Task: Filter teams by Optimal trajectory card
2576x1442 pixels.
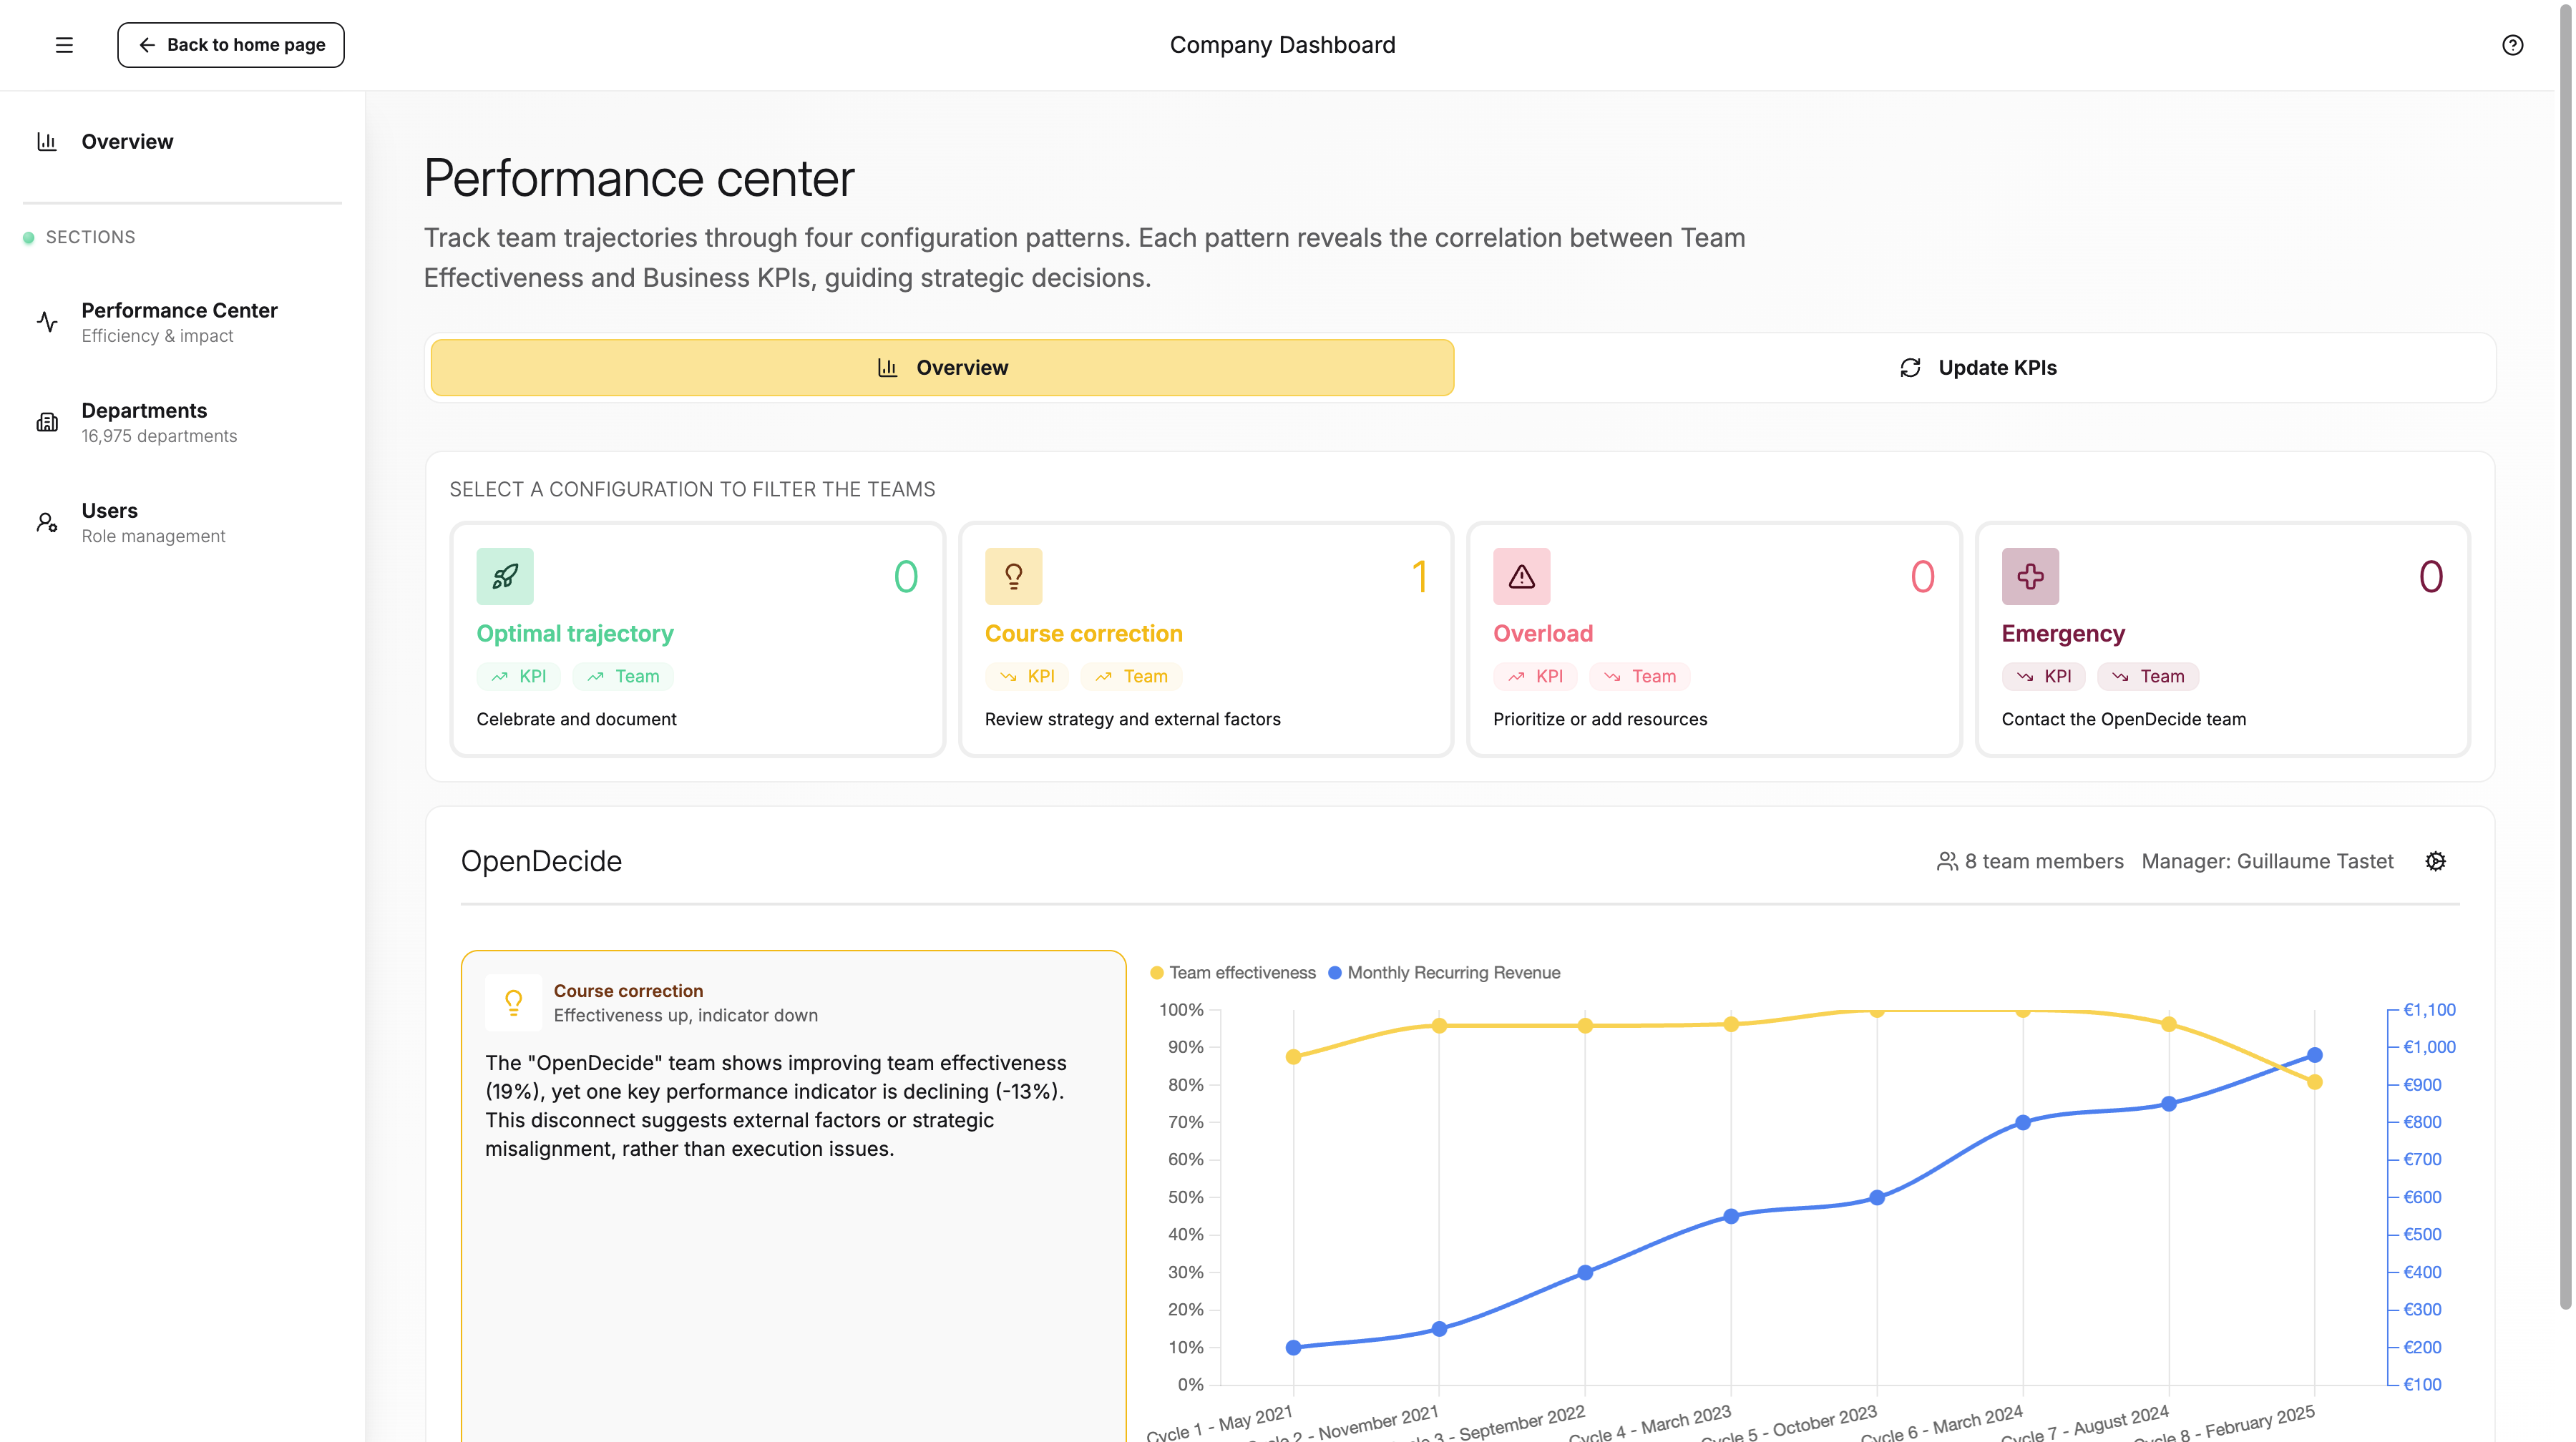Action: coord(698,639)
